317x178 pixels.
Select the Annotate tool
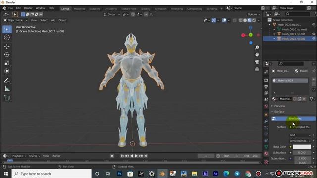[7, 80]
